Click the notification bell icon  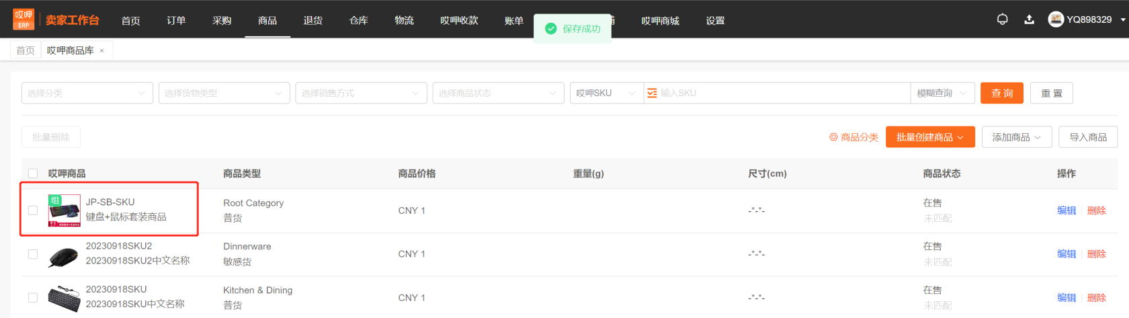1002,19
